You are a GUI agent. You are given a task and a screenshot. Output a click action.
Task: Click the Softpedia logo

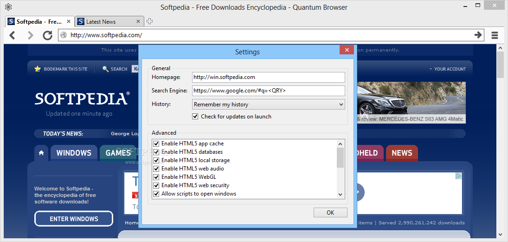click(83, 98)
